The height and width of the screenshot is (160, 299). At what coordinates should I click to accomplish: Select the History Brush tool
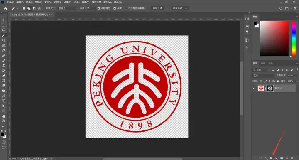[x=4, y=71]
